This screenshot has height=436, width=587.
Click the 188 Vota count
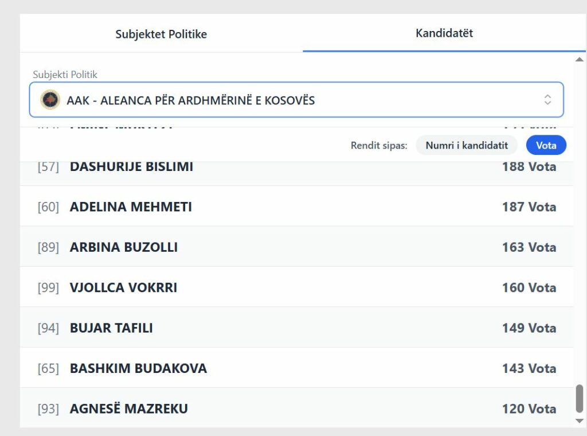(529, 167)
